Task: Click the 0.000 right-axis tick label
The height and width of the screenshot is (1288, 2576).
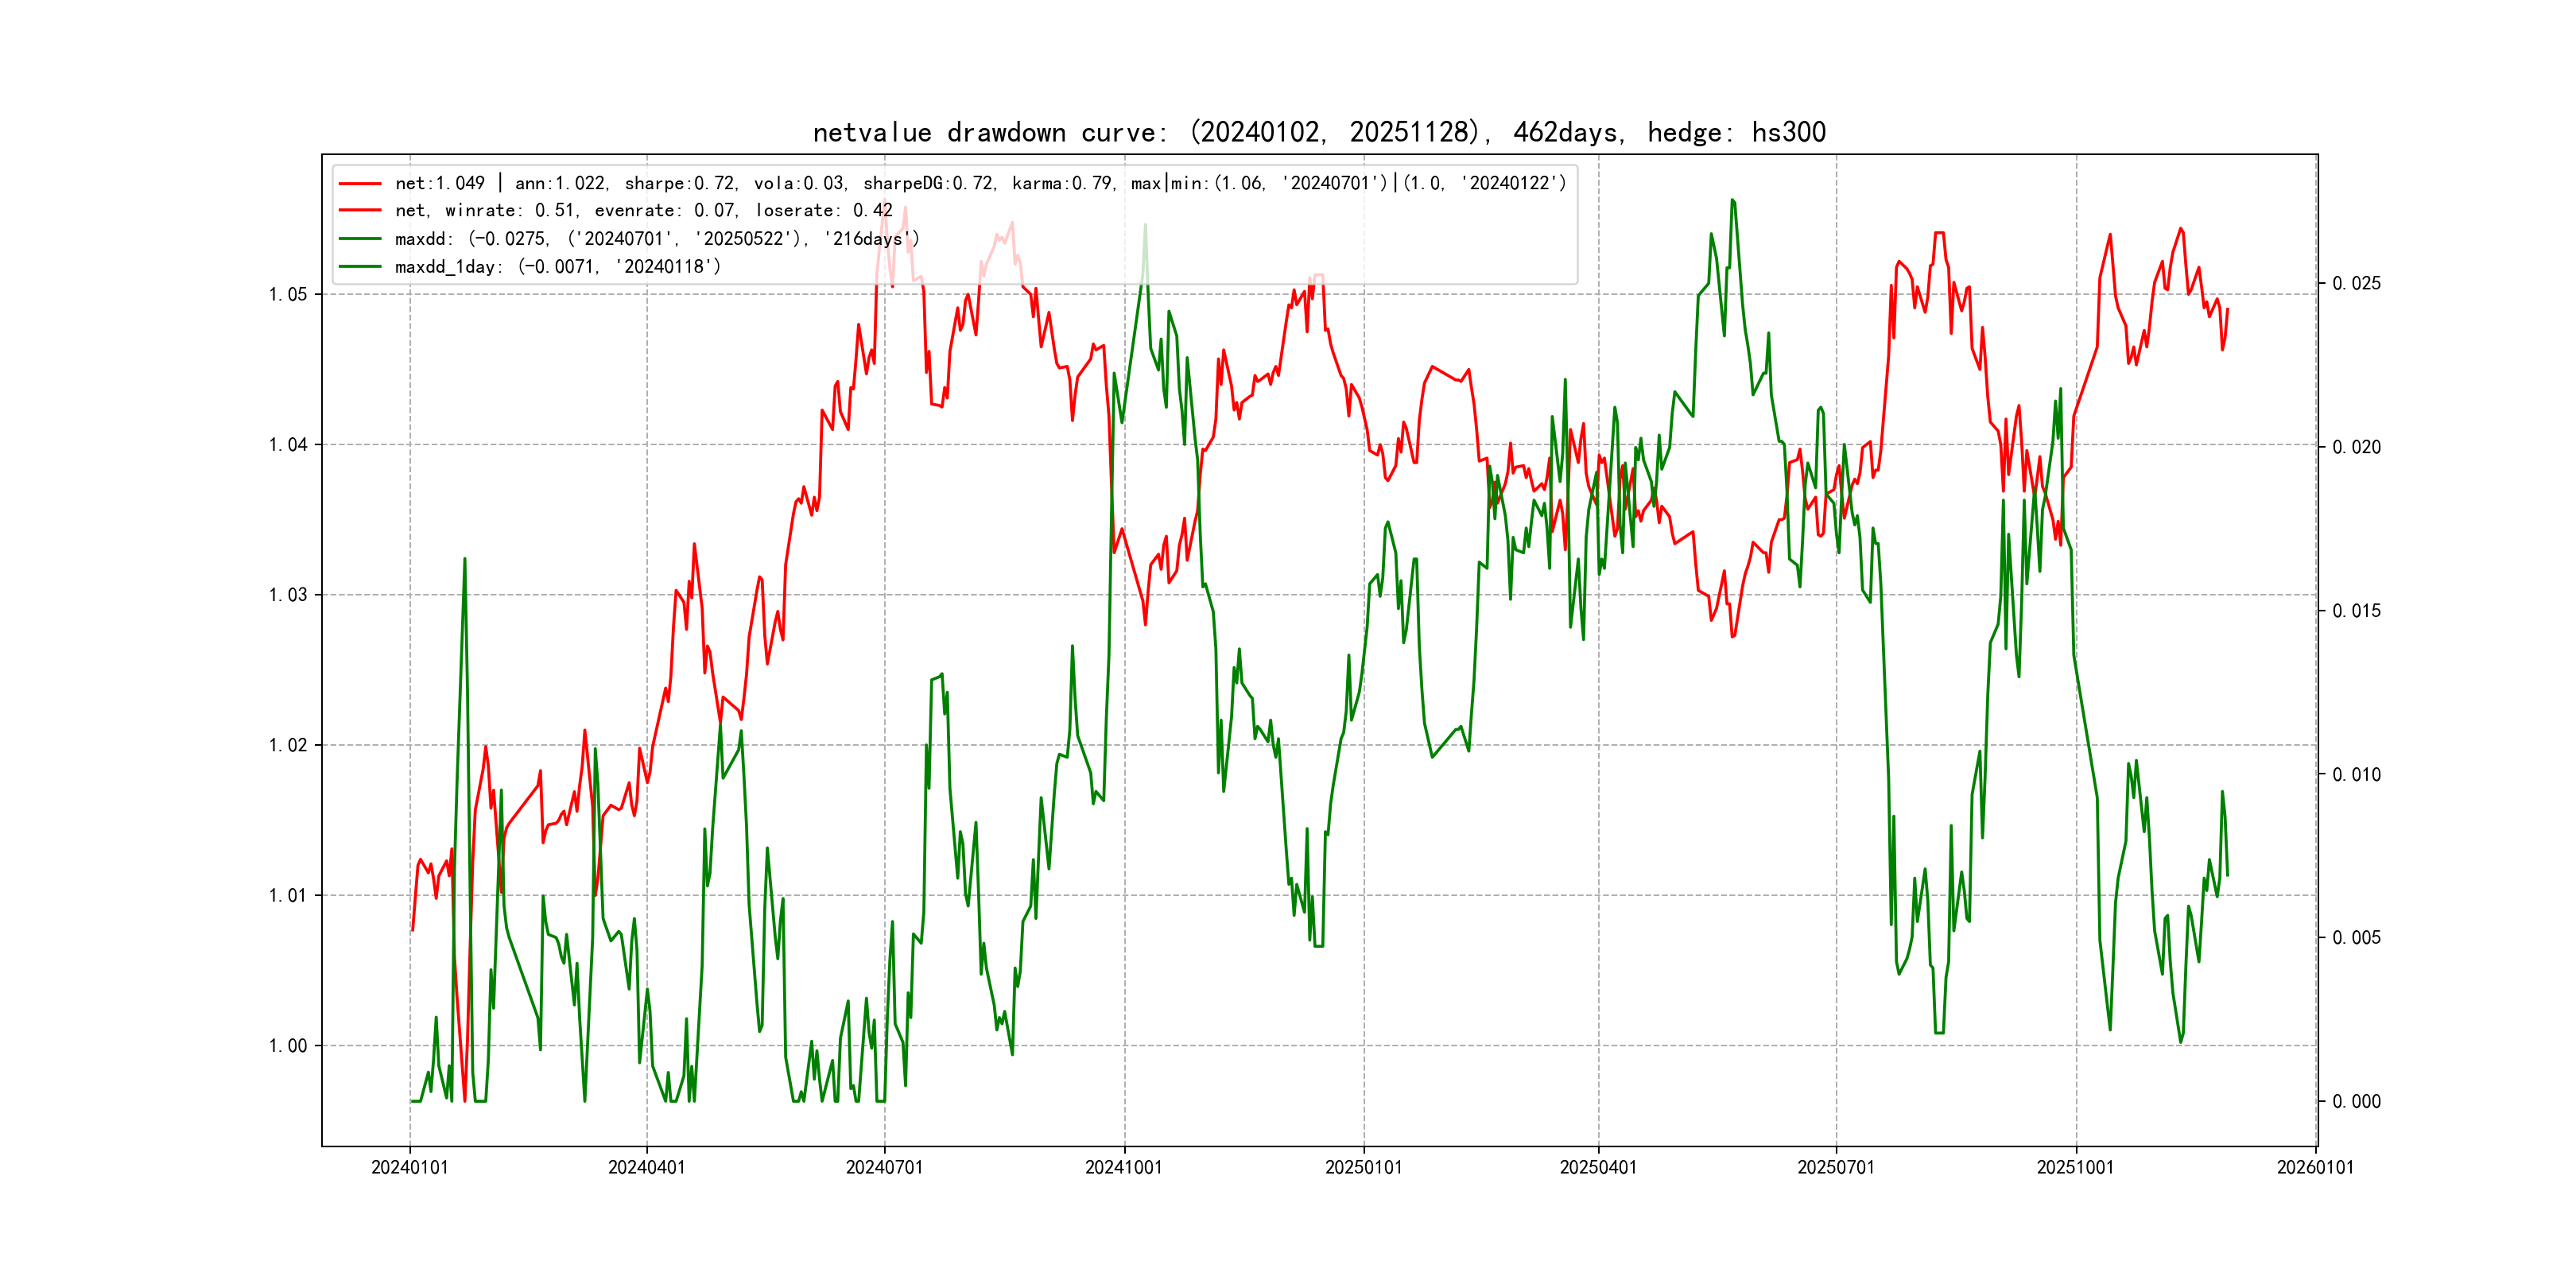Action: pos(2356,1102)
